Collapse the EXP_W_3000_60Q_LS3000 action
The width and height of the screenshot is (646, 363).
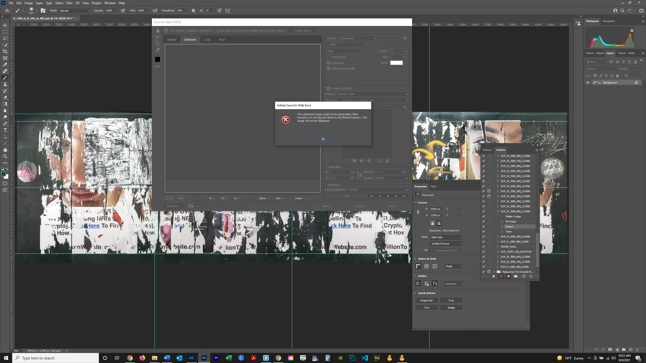[498, 211]
